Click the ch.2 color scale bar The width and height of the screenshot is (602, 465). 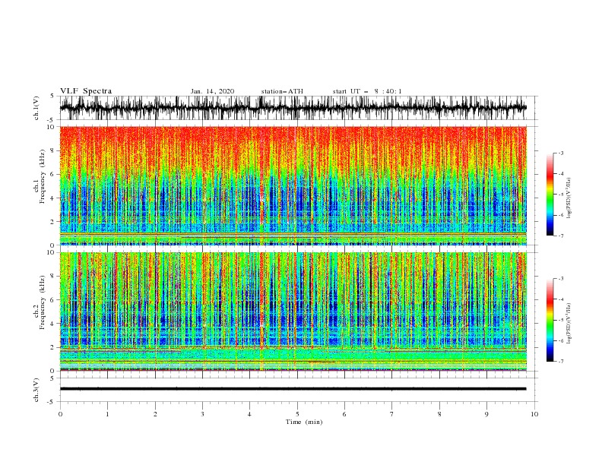click(x=550, y=320)
